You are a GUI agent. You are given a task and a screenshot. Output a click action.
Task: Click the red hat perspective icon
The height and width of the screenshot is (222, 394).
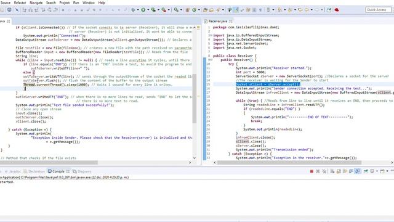(337, 10)
